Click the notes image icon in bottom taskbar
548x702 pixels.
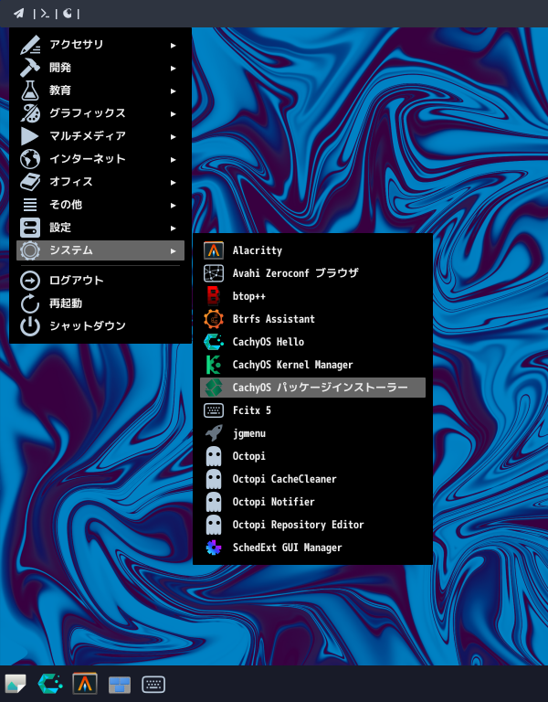(x=16, y=684)
